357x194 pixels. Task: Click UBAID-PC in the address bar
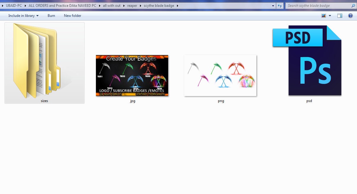click(x=14, y=6)
